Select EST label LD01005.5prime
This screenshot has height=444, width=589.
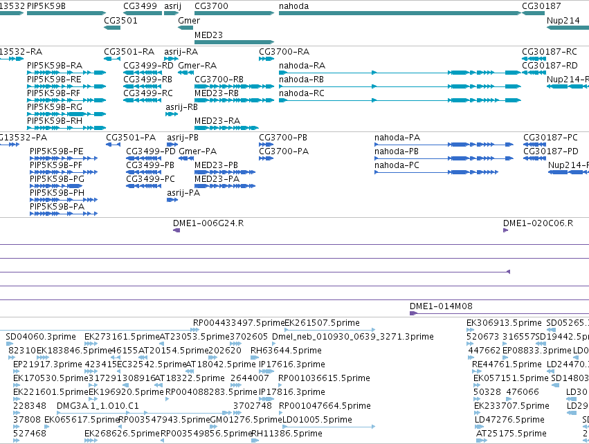(x=318, y=420)
